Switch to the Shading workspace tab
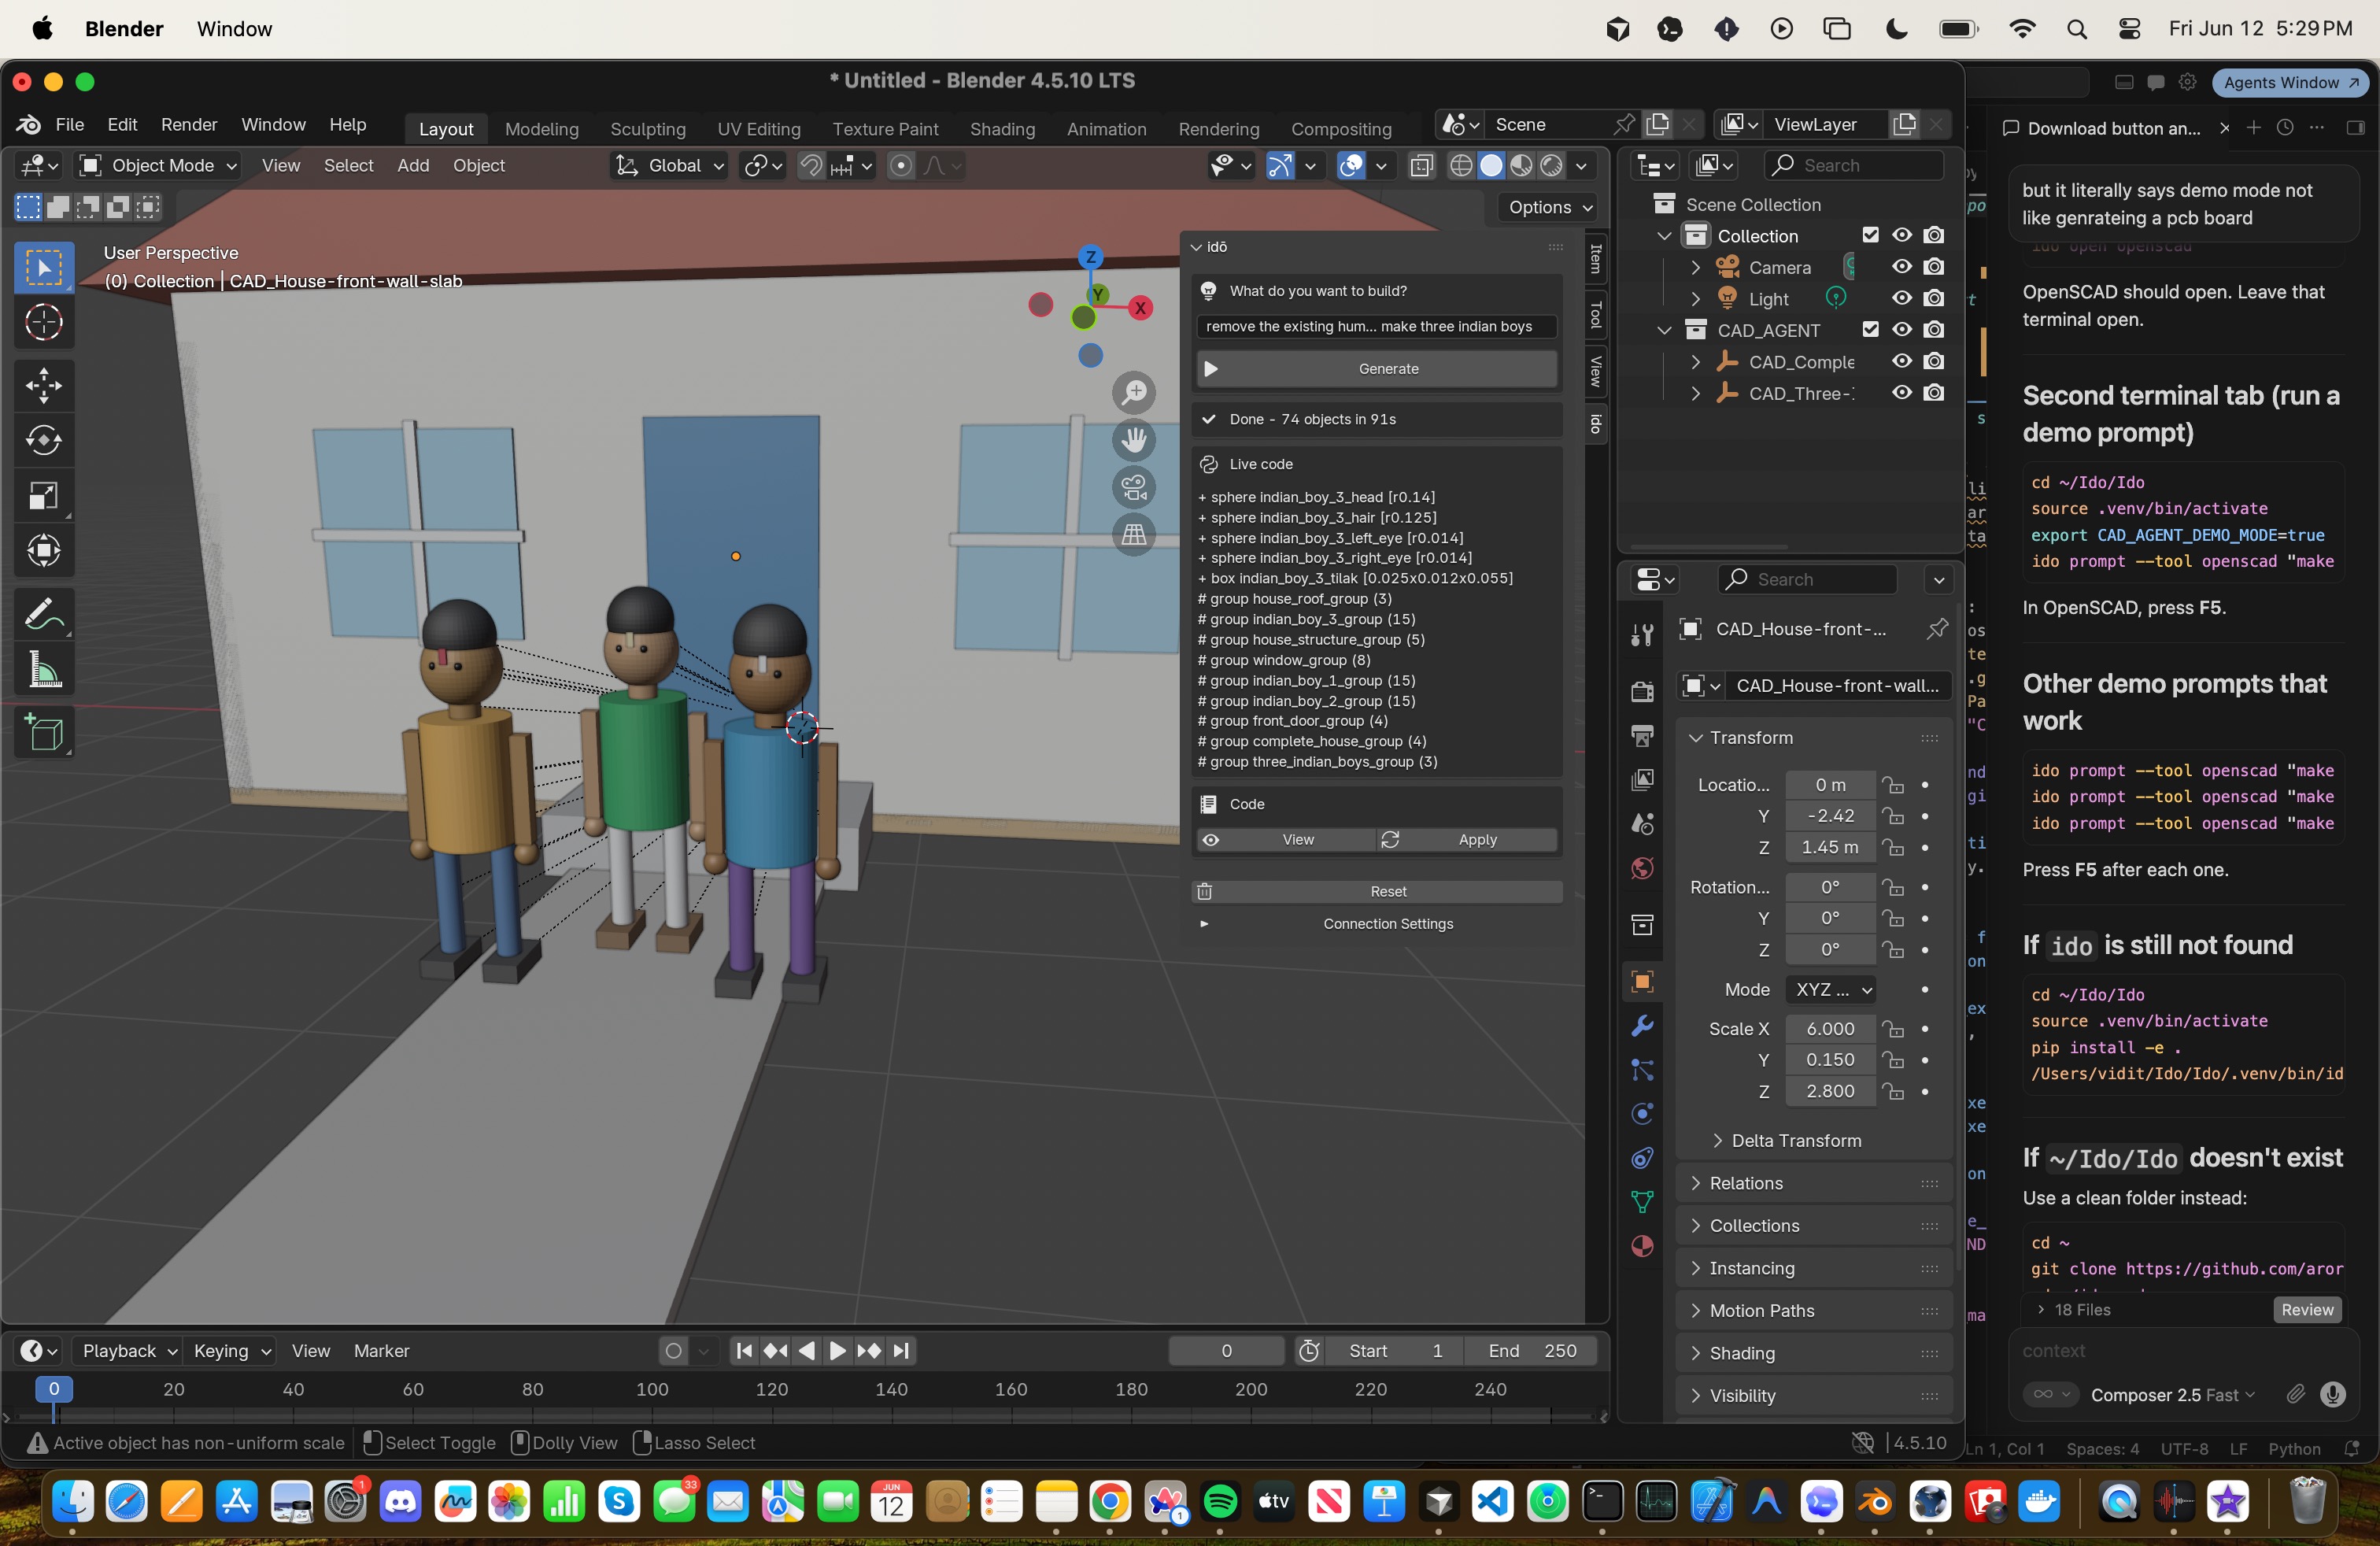Image resolution: width=2380 pixels, height=1546 pixels. pyautogui.click(x=1002, y=129)
